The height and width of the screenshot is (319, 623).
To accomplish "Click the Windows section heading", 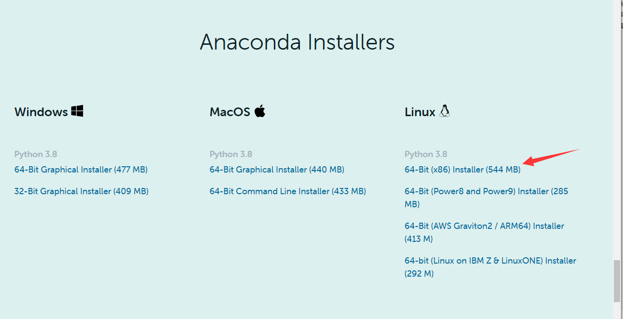I will (x=41, y=111).
